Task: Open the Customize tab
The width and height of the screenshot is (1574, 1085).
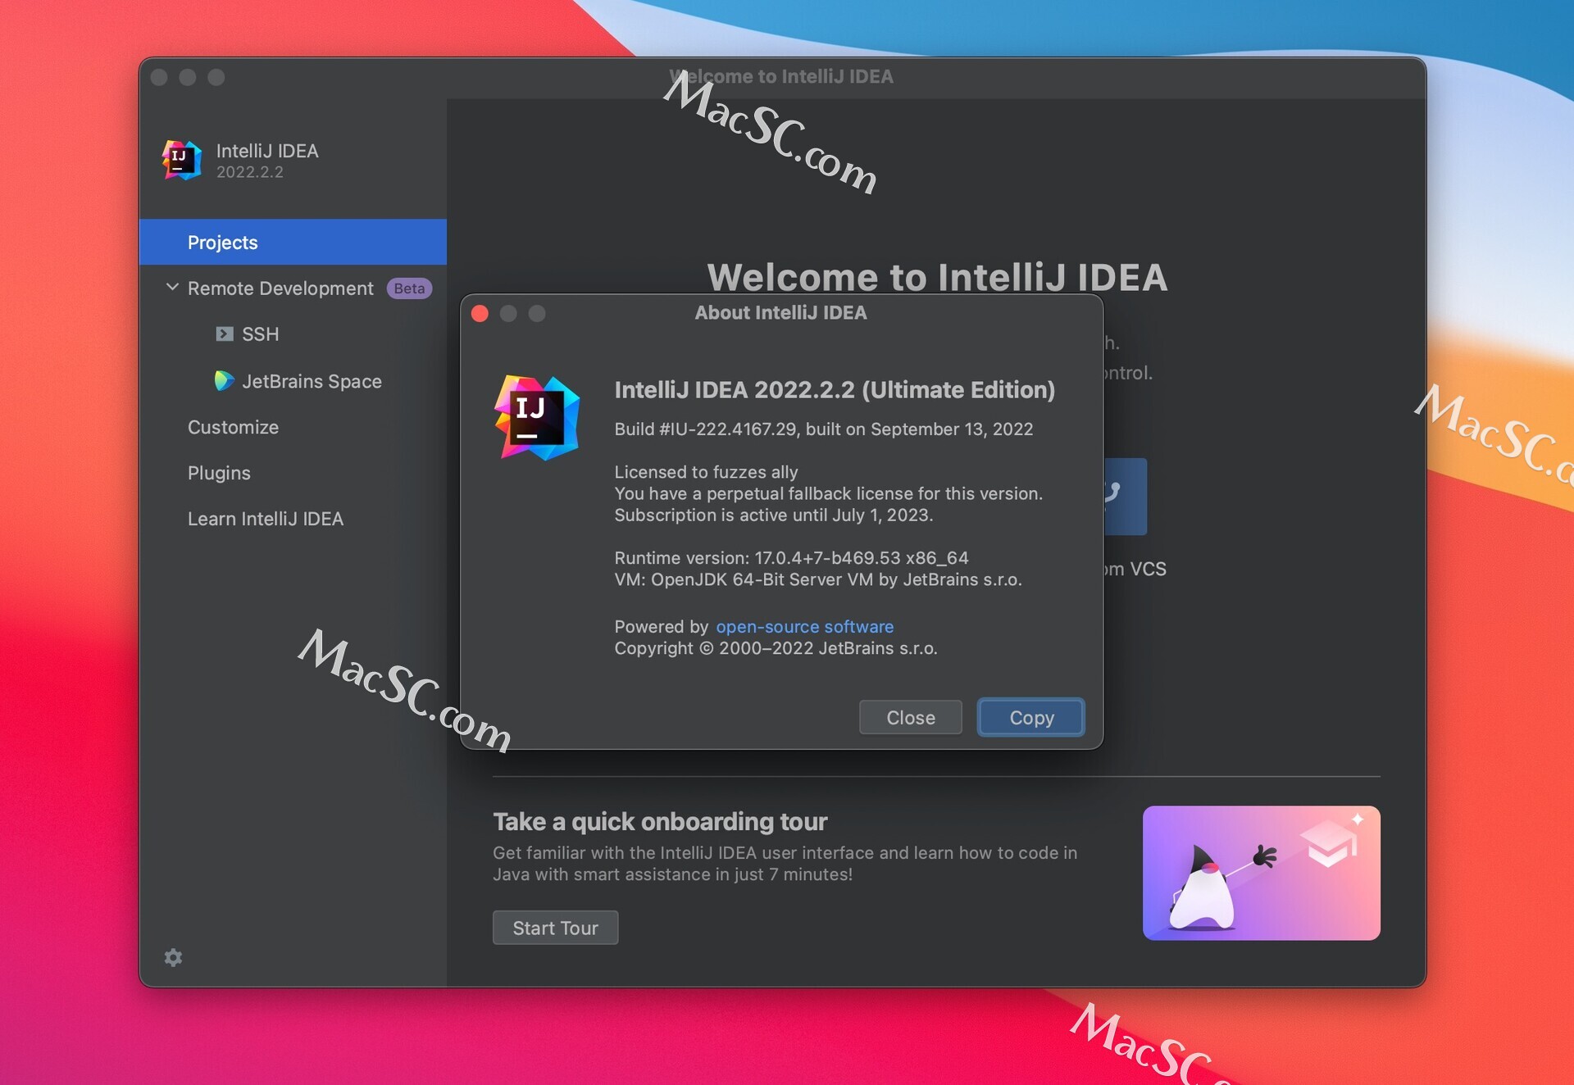Action: point(233,427)
